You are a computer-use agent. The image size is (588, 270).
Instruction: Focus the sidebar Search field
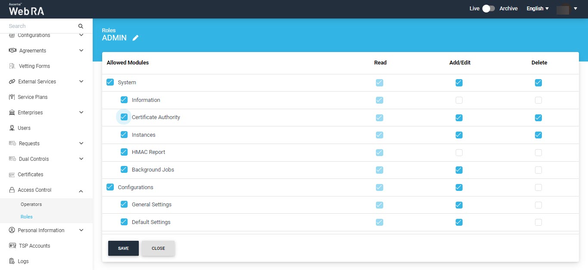coord(41,26)
